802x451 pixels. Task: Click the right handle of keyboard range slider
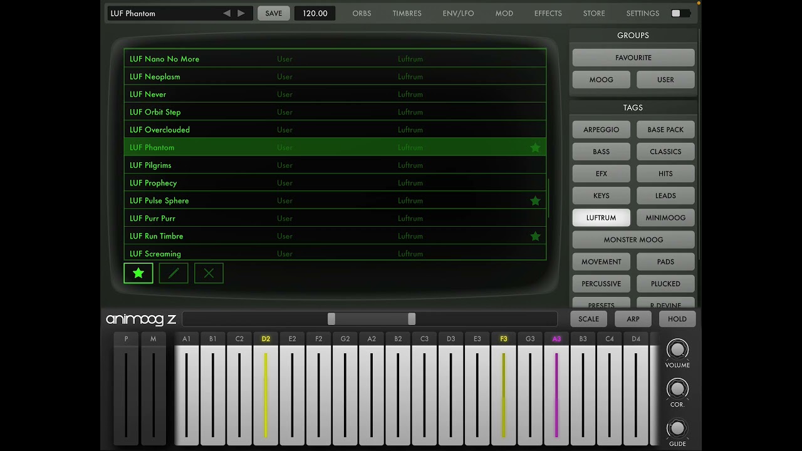(412, 319)
